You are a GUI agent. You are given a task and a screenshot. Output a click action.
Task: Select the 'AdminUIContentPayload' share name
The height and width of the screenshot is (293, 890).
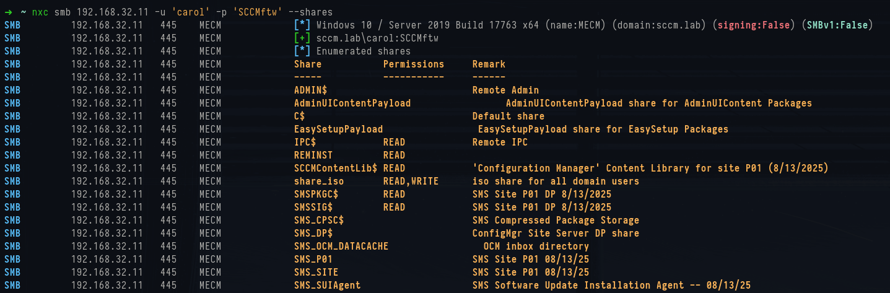click(x=352, y=103)
